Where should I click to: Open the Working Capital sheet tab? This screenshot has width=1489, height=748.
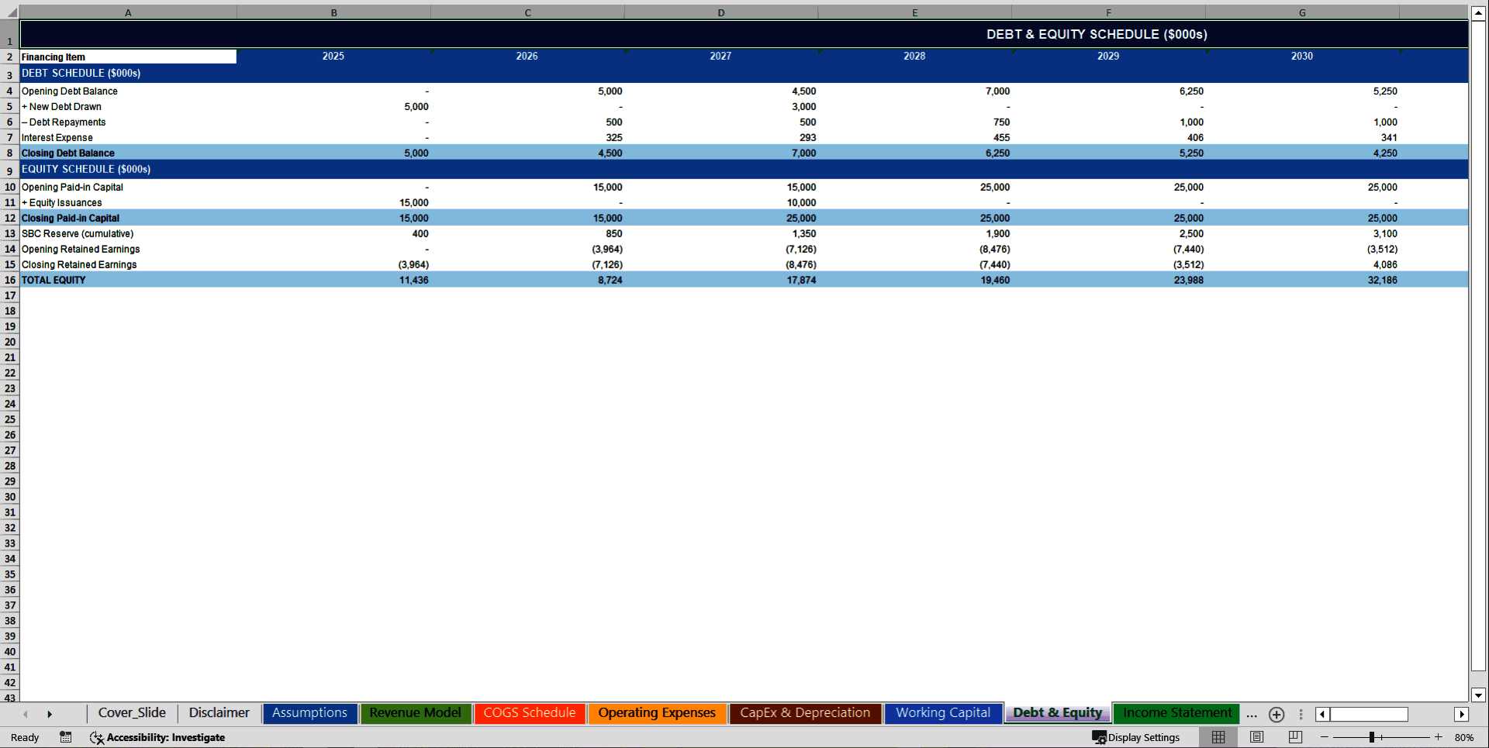942,712
